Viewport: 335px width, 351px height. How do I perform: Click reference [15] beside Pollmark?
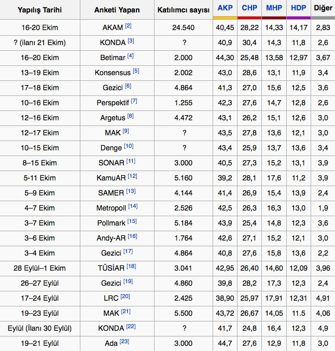pyautogui.click(x=133, y=221)
